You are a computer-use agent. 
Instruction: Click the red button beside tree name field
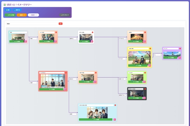pyautogui.click(x=60, y=24)
